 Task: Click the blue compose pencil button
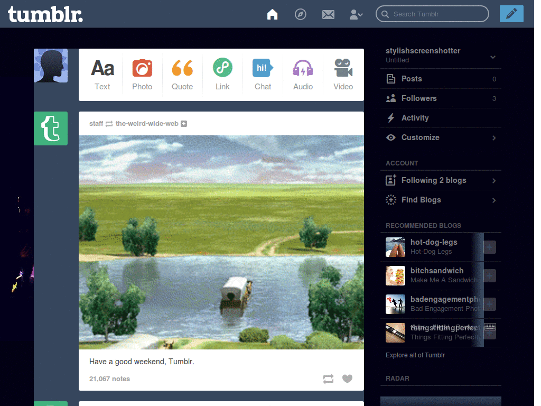click(511, 14)
